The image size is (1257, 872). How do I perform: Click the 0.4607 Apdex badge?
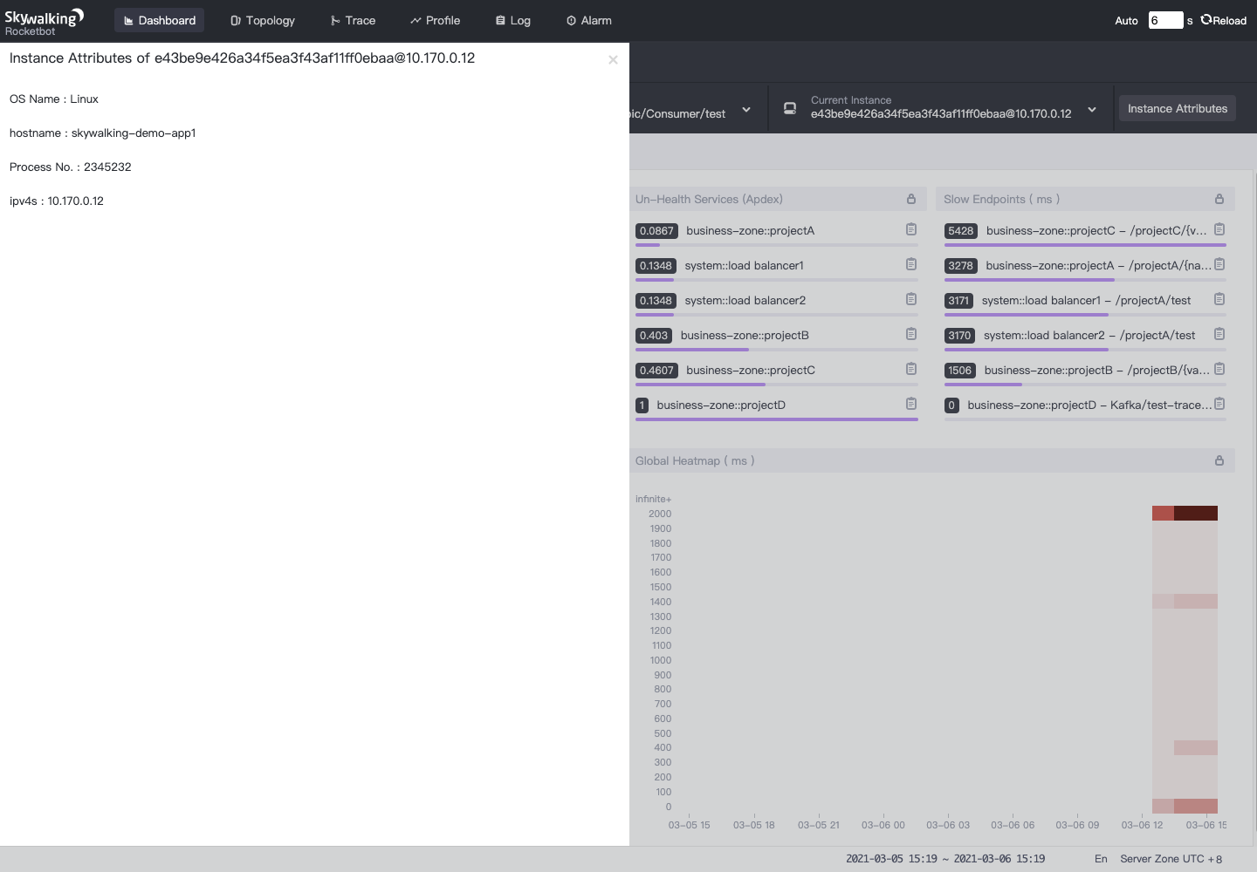coord(656,371)
